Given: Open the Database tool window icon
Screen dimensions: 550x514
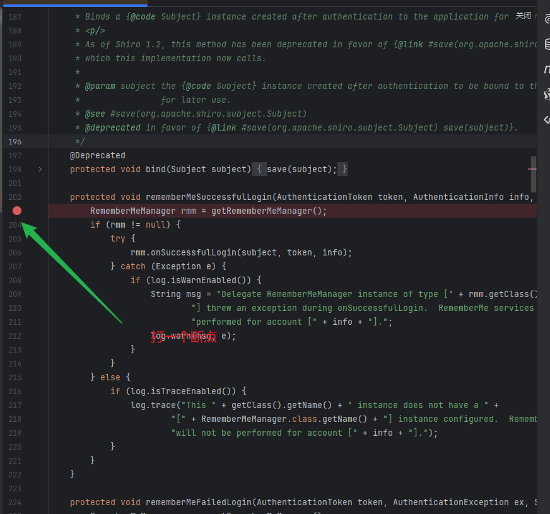Looking at the screenshot, I should (x=547, y=44).
